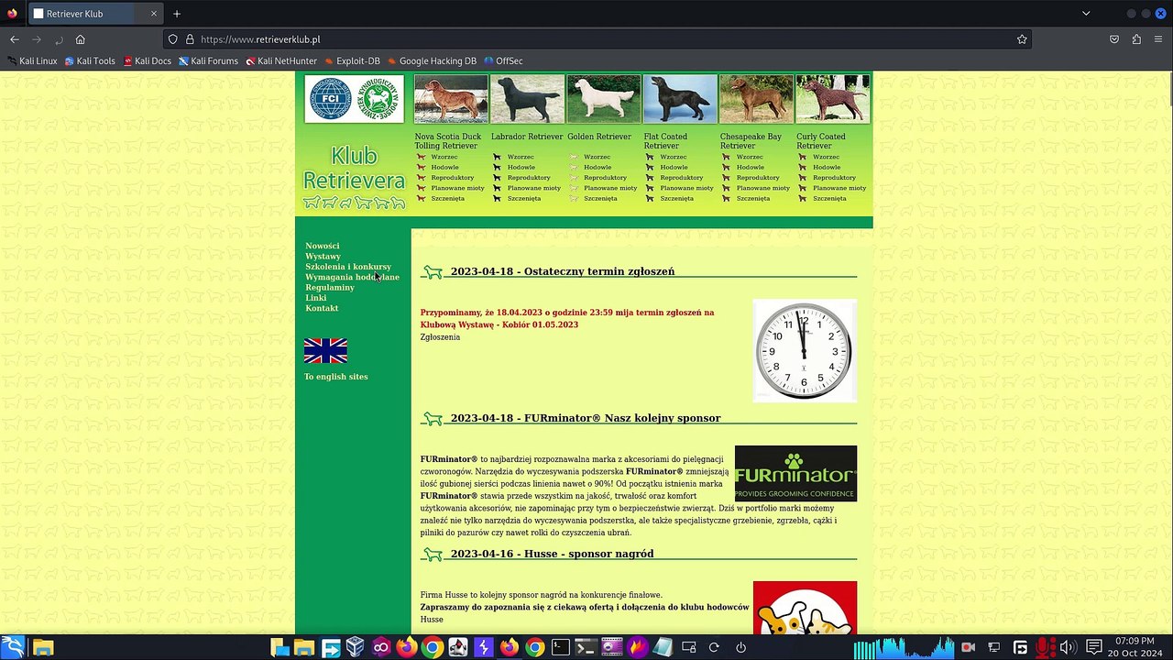Launch VirtualBox from the taskbar
Screen dimensions: 1173x660
point(356,647)
